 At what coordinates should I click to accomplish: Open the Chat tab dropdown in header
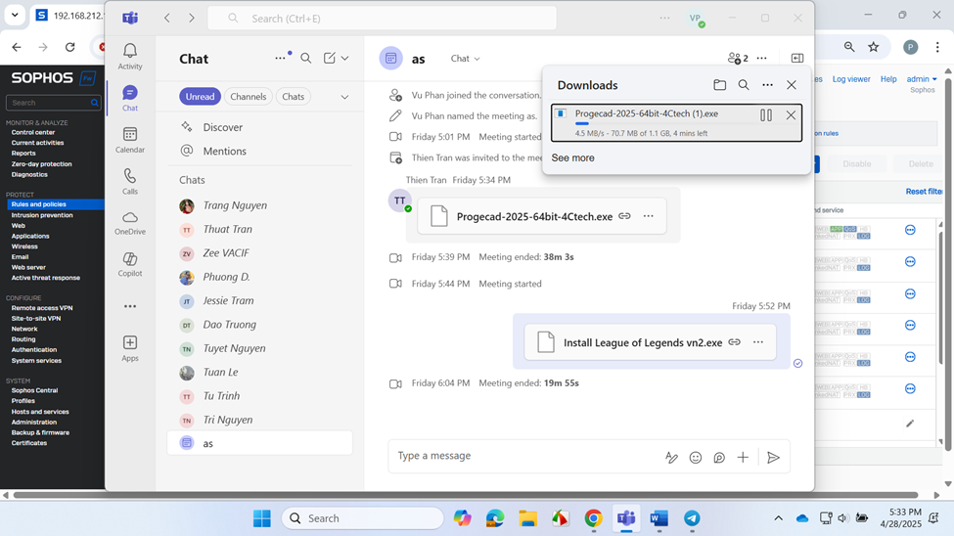(466, 59)
